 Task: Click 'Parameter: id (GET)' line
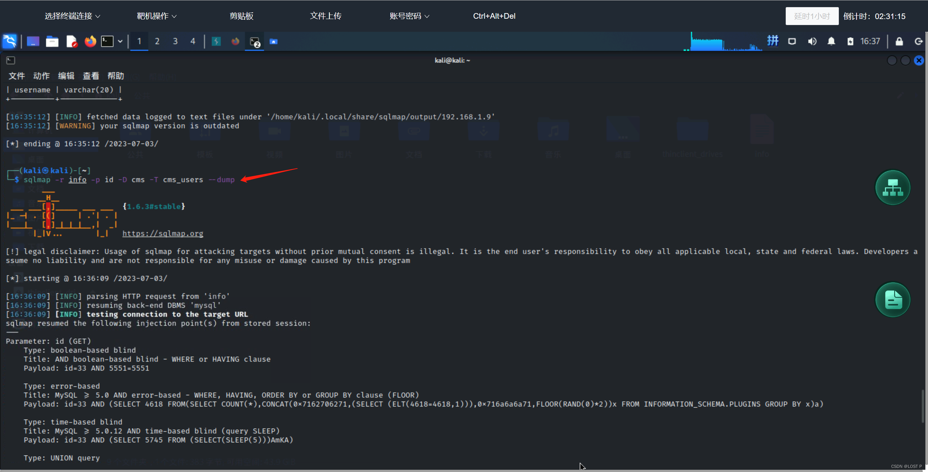(x=48, y=341)
